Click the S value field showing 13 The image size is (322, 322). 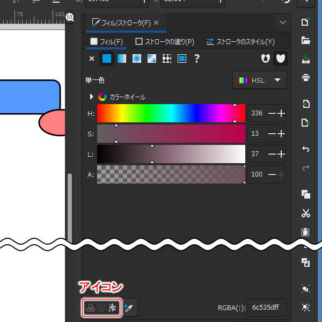click(x=258, y=134)
